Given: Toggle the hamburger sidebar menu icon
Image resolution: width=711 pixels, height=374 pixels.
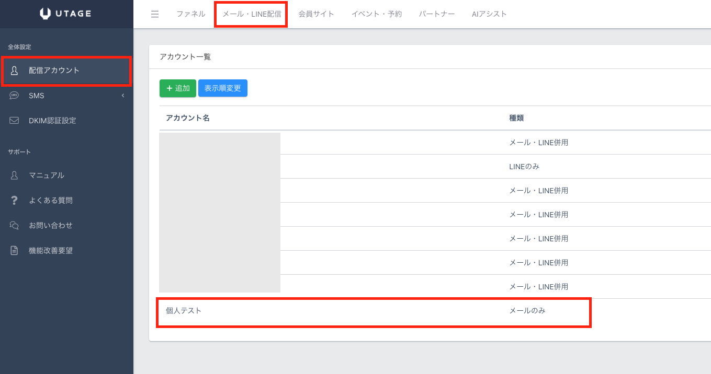Looking at the screenshot, I should click(x=155, y=14).
